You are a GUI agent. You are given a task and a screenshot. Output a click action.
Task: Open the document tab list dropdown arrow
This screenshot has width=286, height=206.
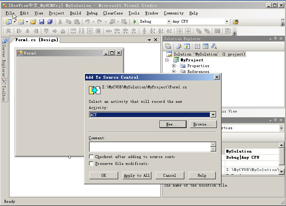pyautogui.click(x=149, y=40)
